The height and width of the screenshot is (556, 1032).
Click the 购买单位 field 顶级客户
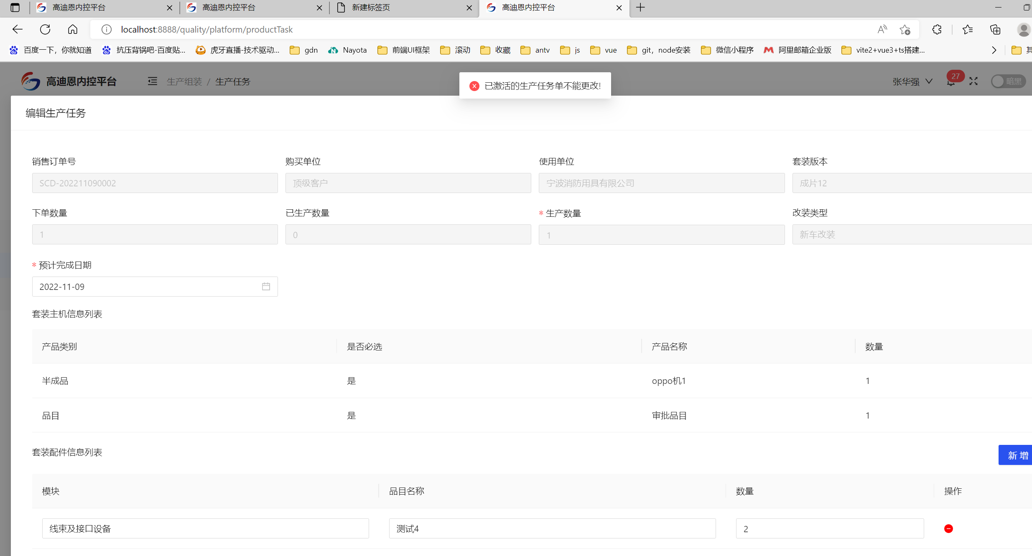point(408,183)
